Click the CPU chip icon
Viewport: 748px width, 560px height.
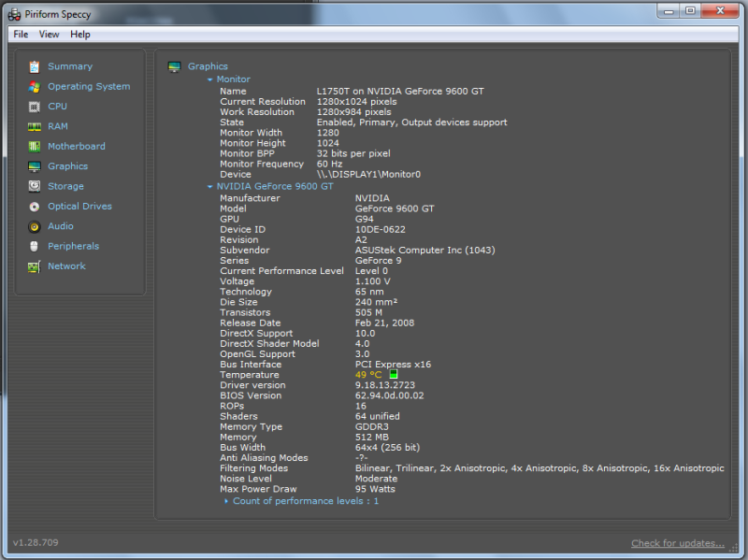(34, 107)
